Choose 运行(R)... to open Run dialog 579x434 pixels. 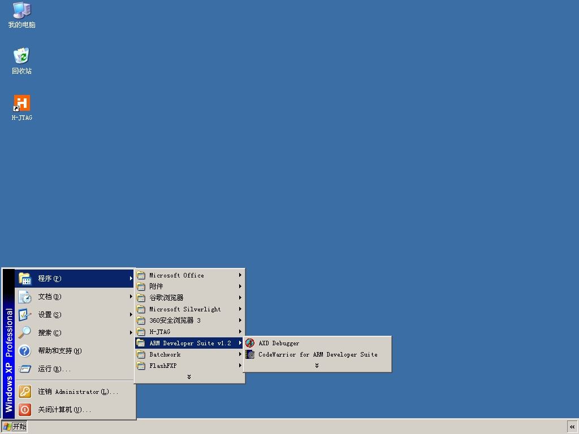point(75,368)
